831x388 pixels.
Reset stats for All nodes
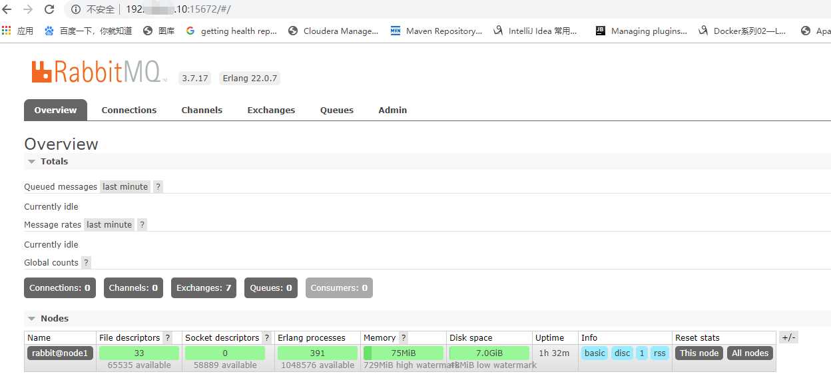click(x=750, y=353)
